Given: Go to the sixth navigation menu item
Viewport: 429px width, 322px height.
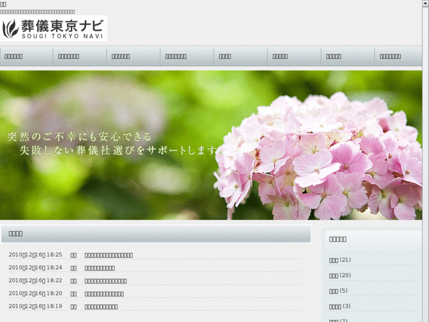Looking at the screenshot, I should tap(280, 57).
